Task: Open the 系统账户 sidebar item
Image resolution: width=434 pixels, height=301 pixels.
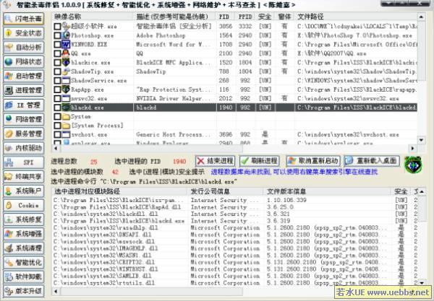Action: click(x=24, y=191)
